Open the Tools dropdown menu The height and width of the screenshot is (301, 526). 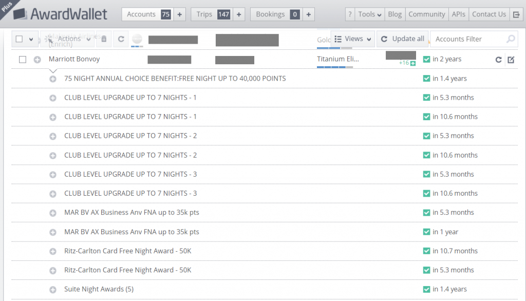(369, 14)
